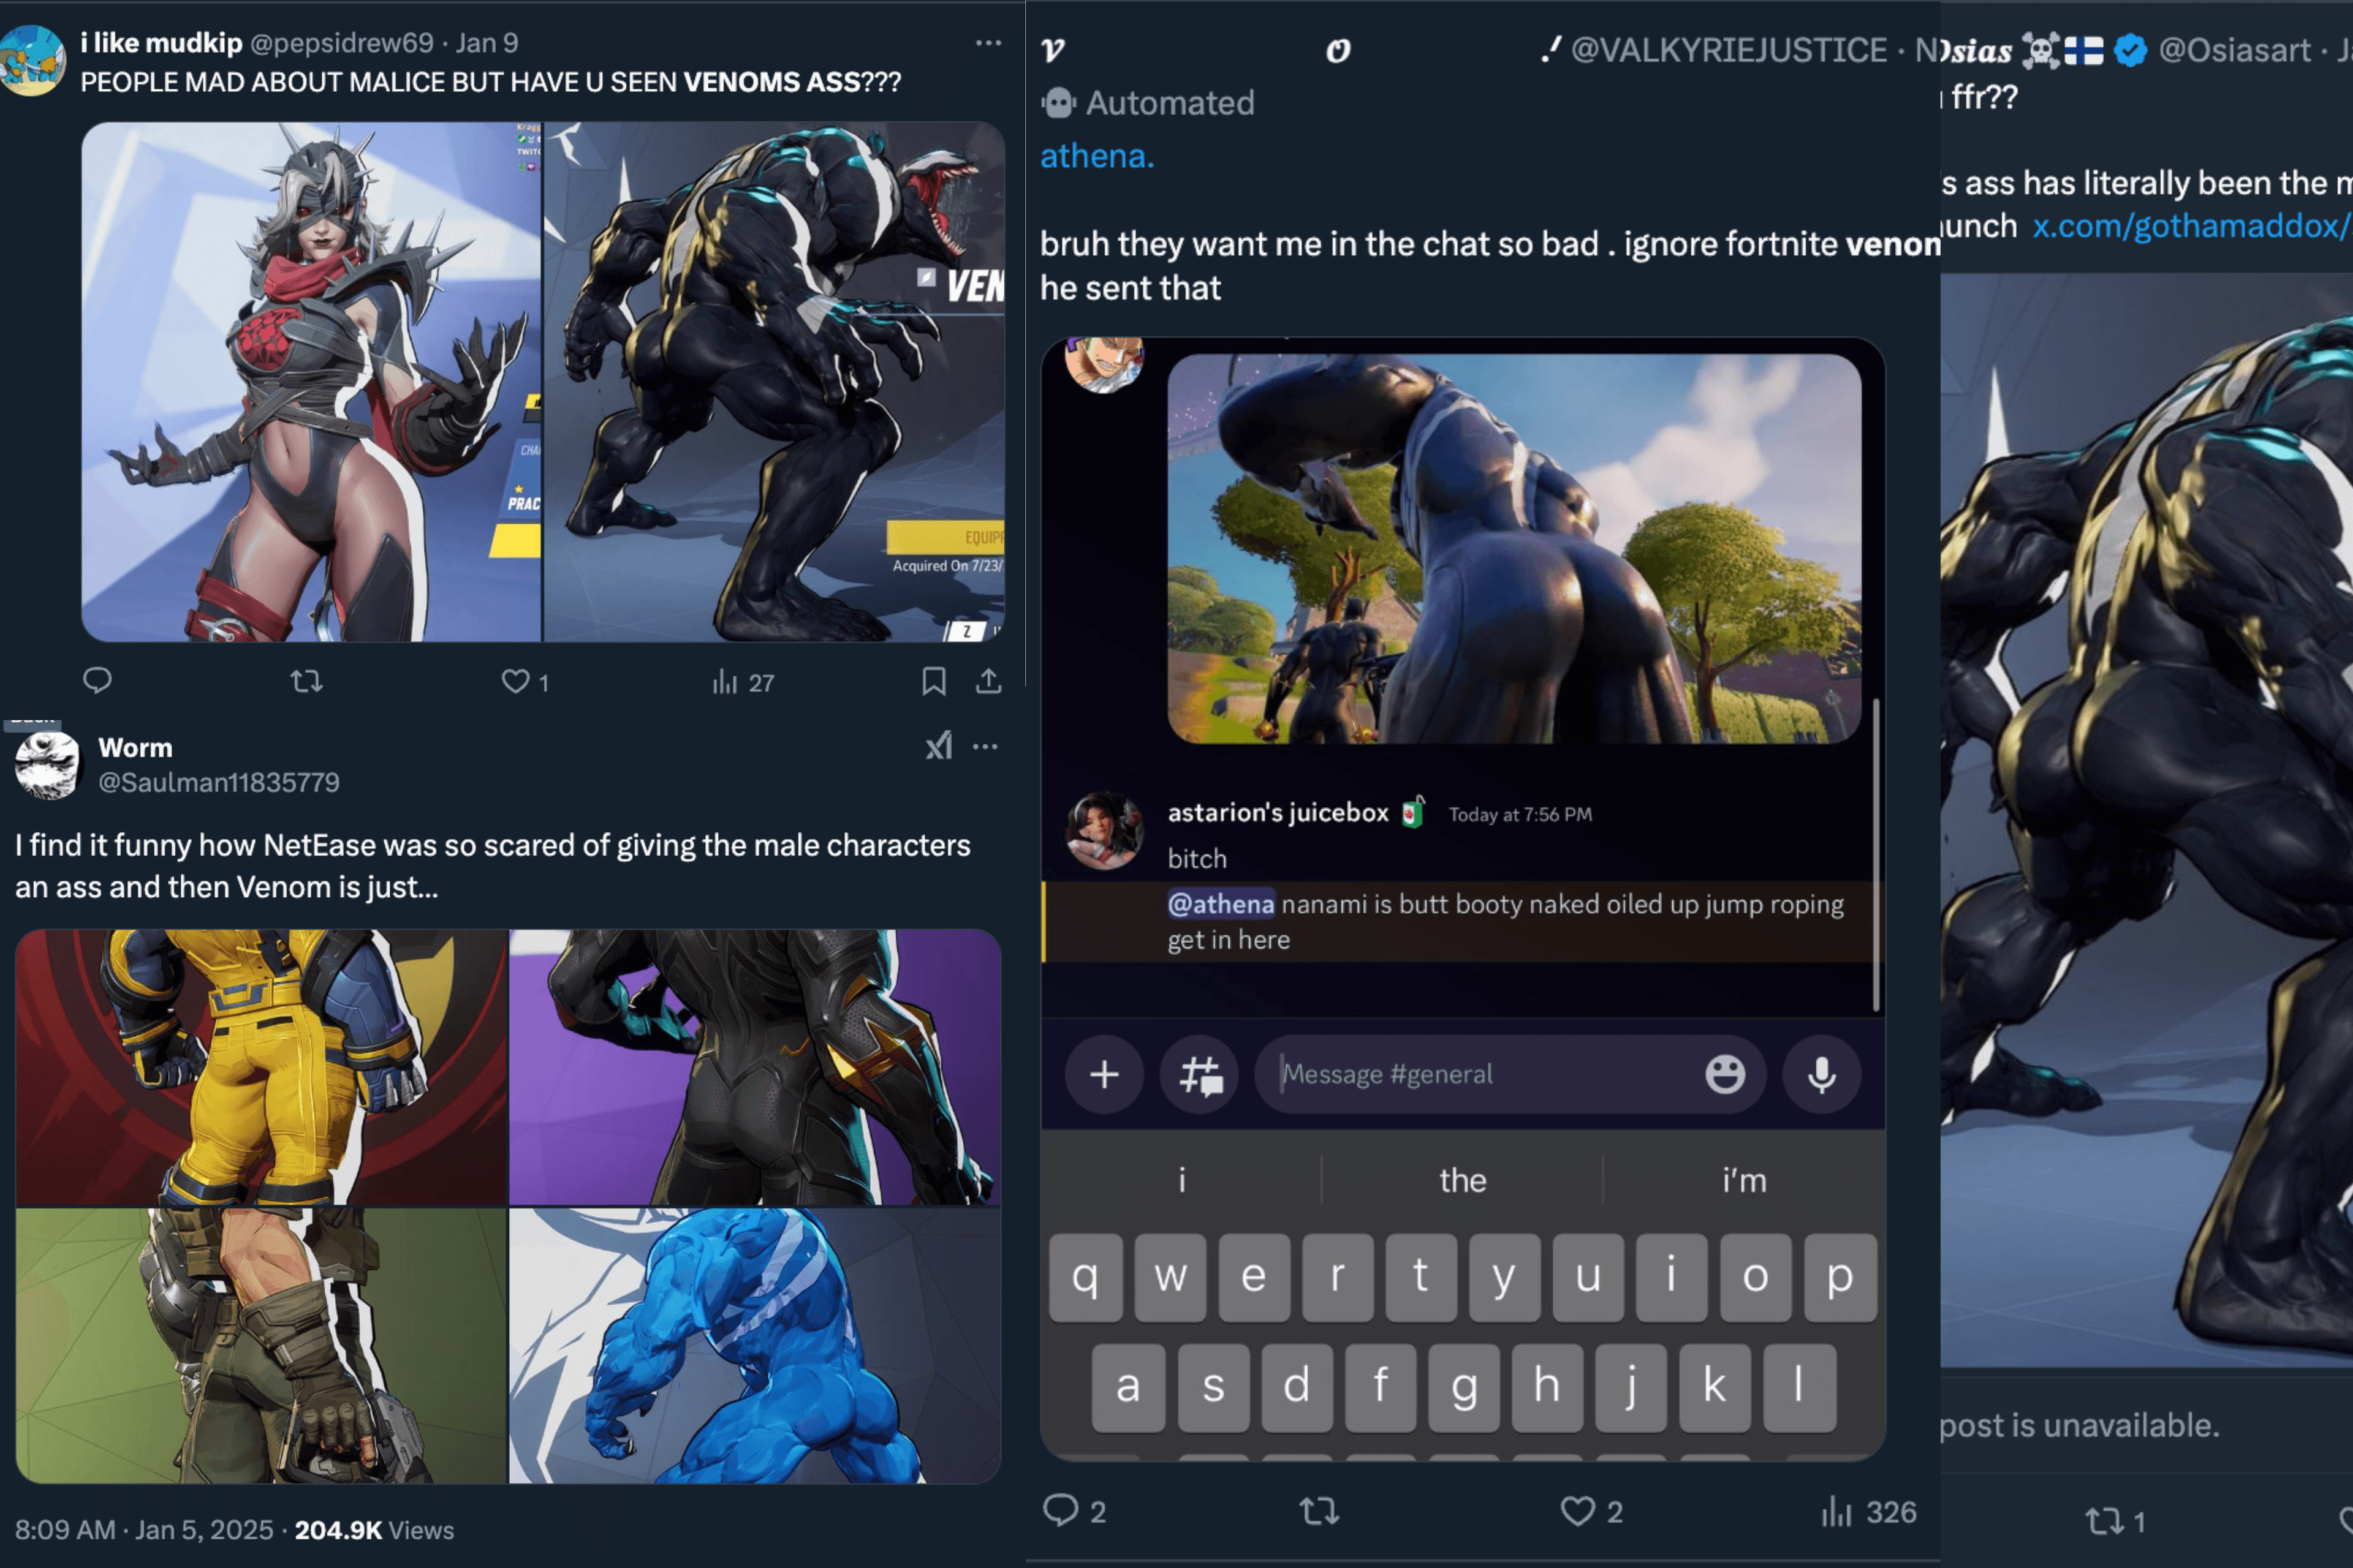The width and height of the screenshot is (2353, 1568).
Task: Click the @athena mention in Discord message
Action: click(x=1221, y=904)
